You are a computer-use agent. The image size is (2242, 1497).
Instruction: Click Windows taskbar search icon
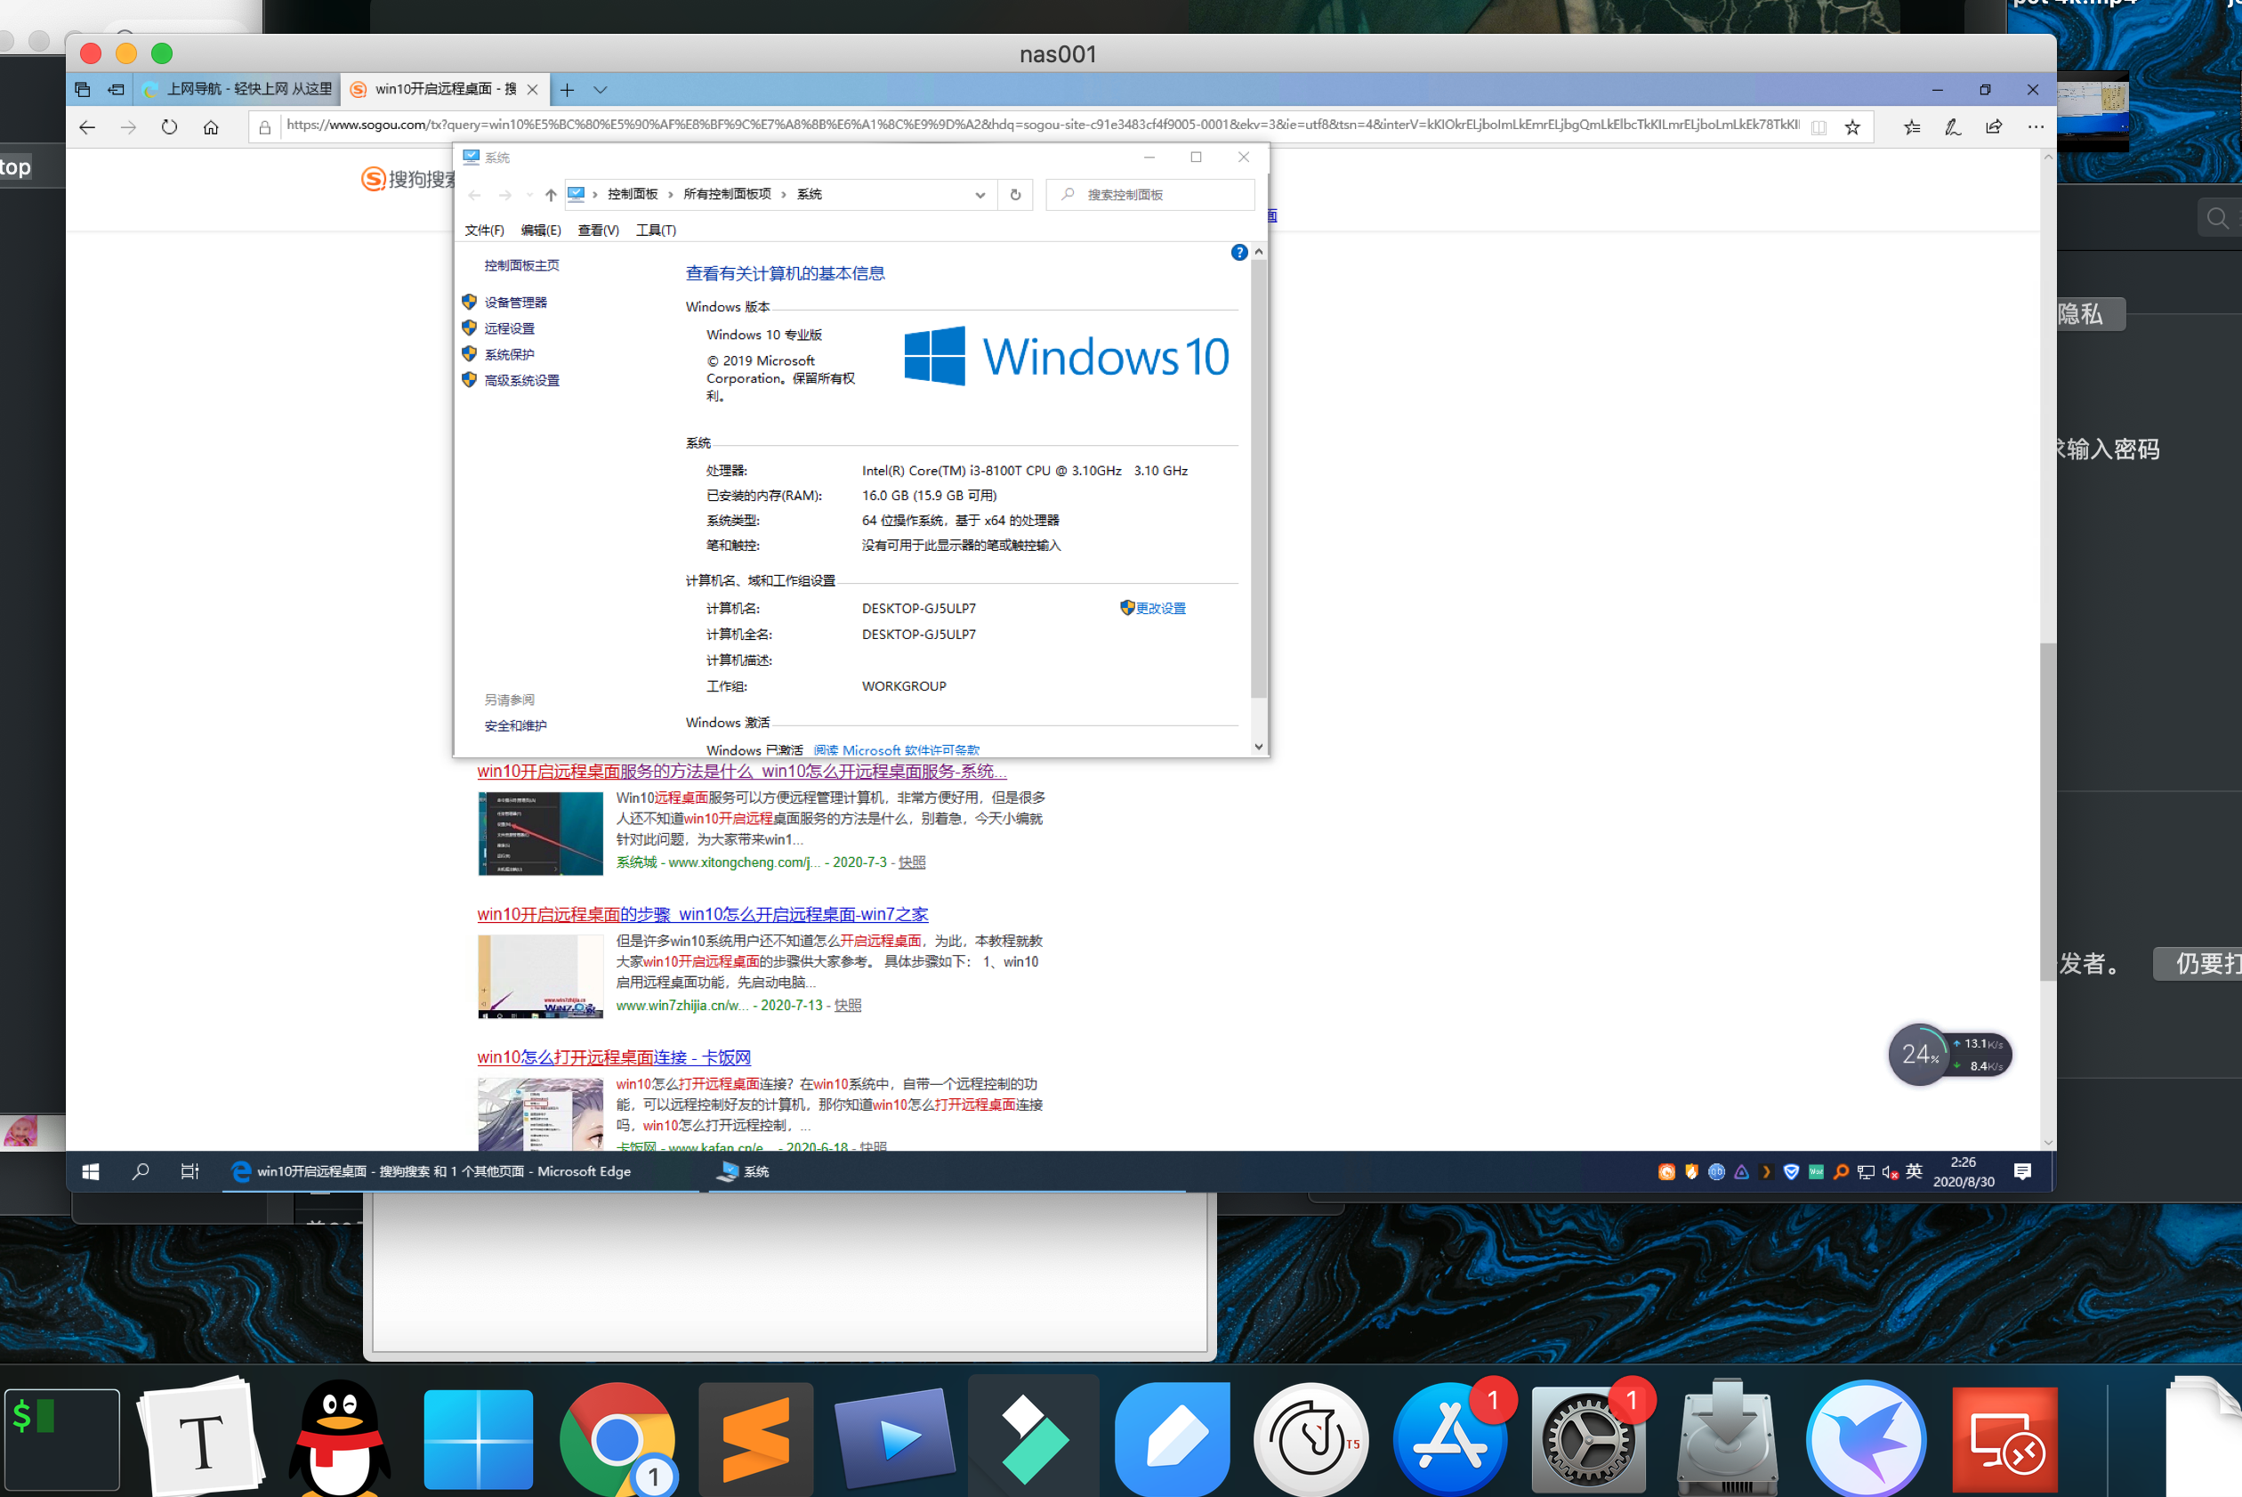pos(141,1171)
